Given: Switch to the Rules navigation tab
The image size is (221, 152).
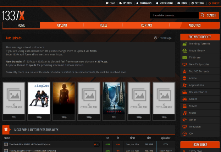Looking at the screenshot, I should (x=103, y=25).
